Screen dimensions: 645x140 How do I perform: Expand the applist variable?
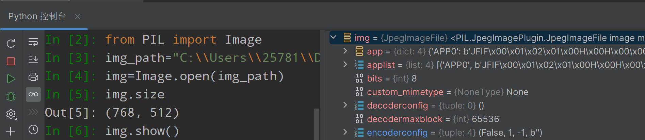click(x=345, y=65)
